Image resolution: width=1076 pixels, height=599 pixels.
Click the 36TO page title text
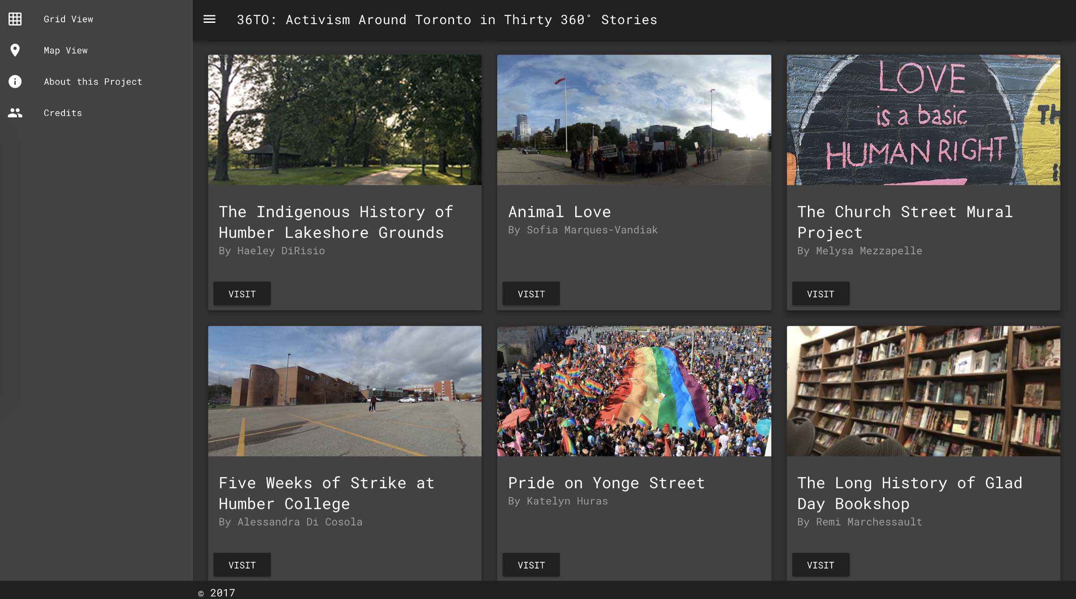click(447, 20)
